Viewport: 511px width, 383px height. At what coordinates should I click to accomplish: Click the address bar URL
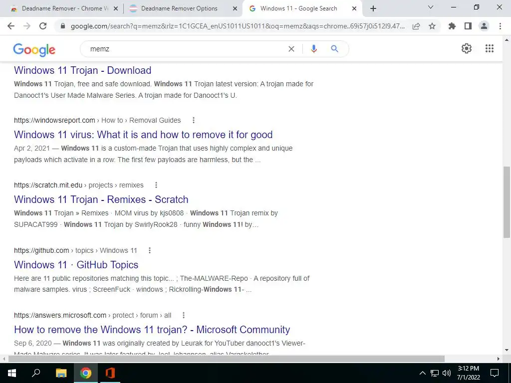[x=238, y=26]
